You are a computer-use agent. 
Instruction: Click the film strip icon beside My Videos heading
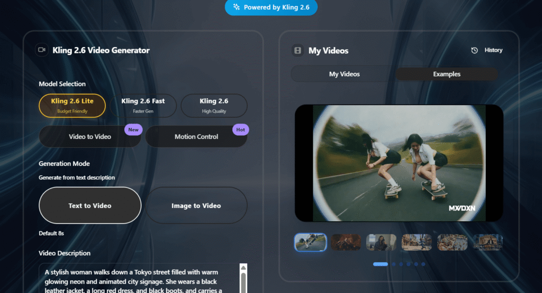click(297, 50)
